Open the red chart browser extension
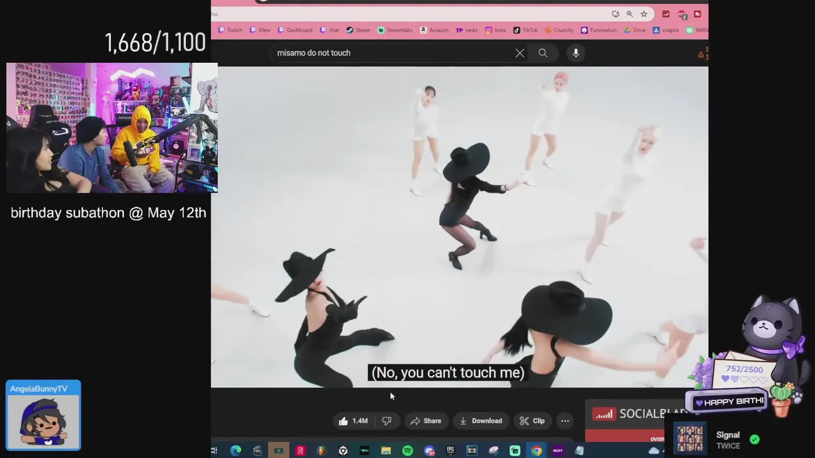Screen dimensions: 815x458 point(665,14)
